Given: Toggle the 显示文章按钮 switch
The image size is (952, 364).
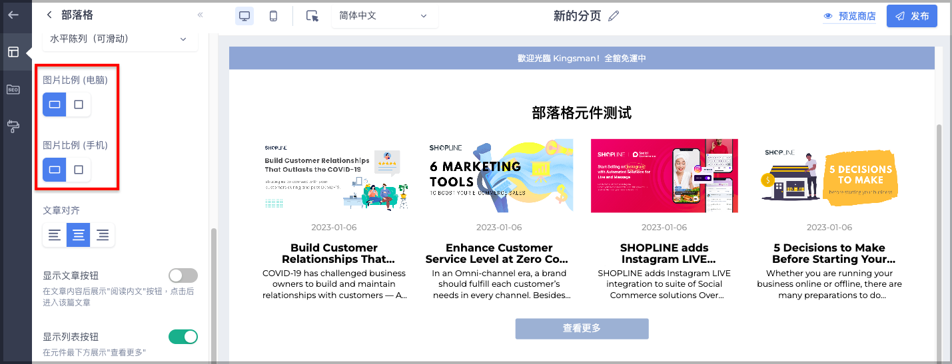Looking at the screenshot, I should pyautogui.click(x=183, y=275).
